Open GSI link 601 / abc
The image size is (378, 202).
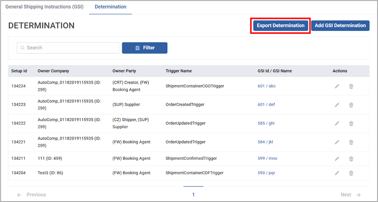coord(267,86)
